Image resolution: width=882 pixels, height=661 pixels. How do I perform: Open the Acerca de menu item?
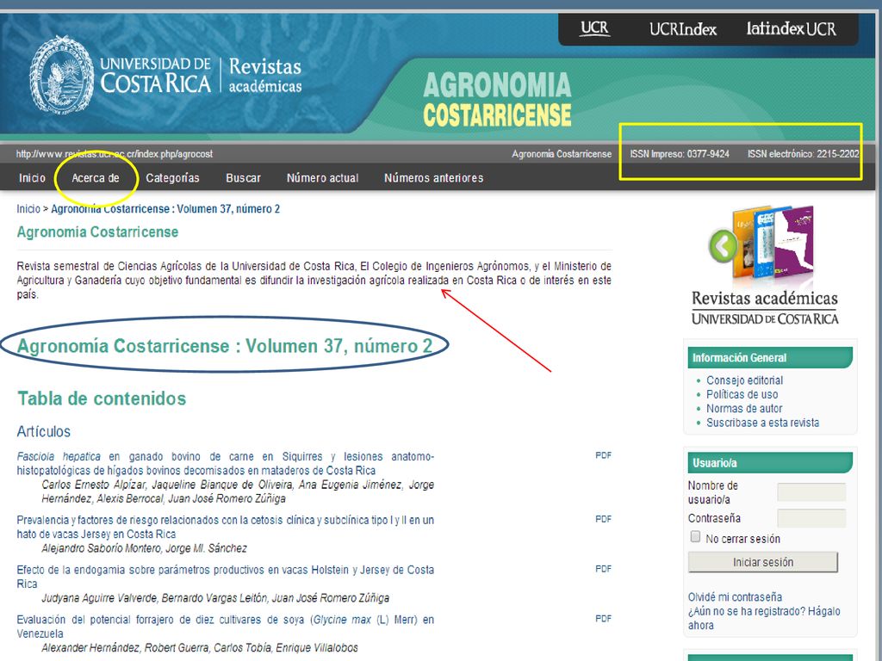[x=96, y=178]
